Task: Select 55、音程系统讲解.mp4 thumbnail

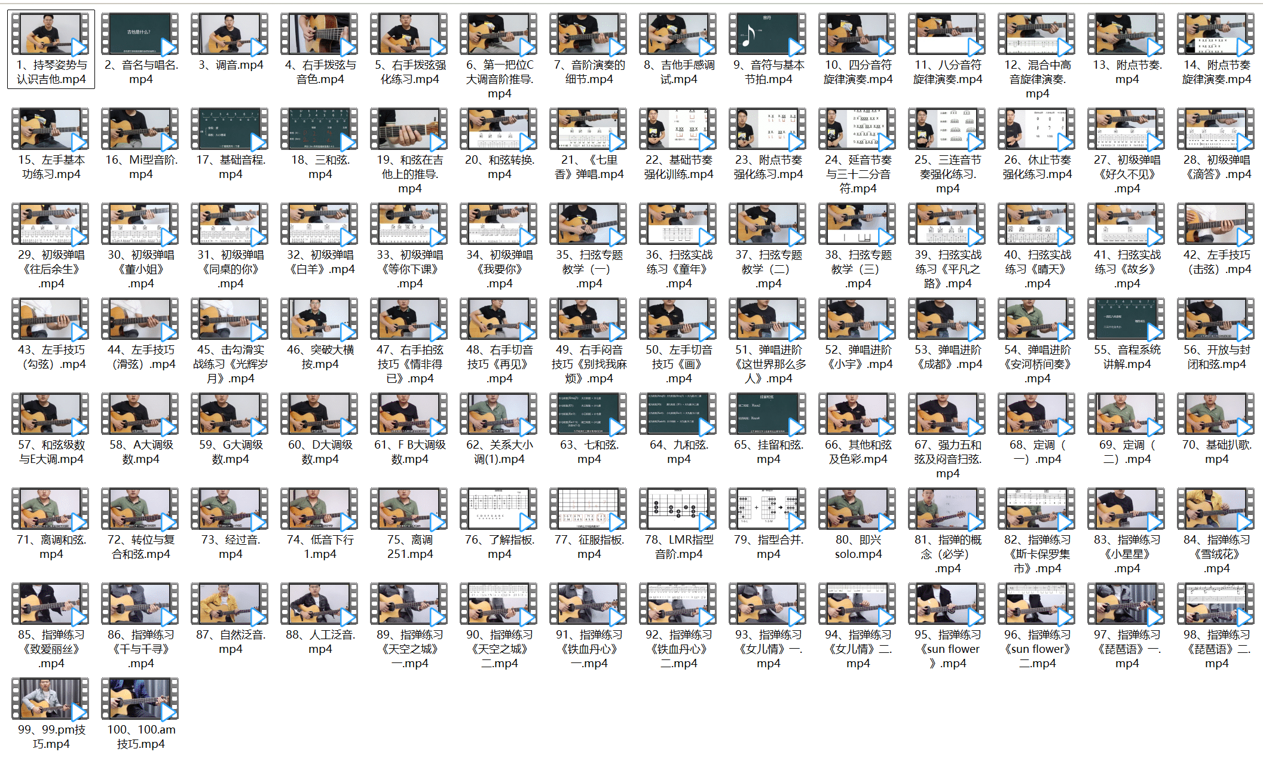Action: click(1127, 320)
